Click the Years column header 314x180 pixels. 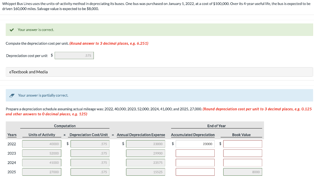pos(12,135)
